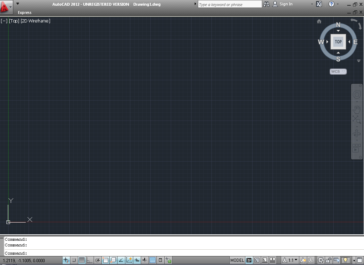The width and height of the screenshot is (364, 265).
Task: Open Workspace Switching gear icon
Action: [320, 260]
